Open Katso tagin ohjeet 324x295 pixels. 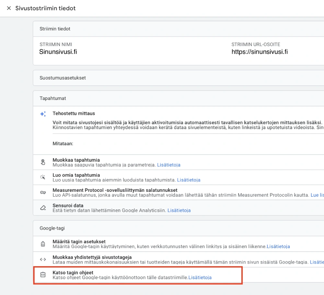[x=179, y=275]
